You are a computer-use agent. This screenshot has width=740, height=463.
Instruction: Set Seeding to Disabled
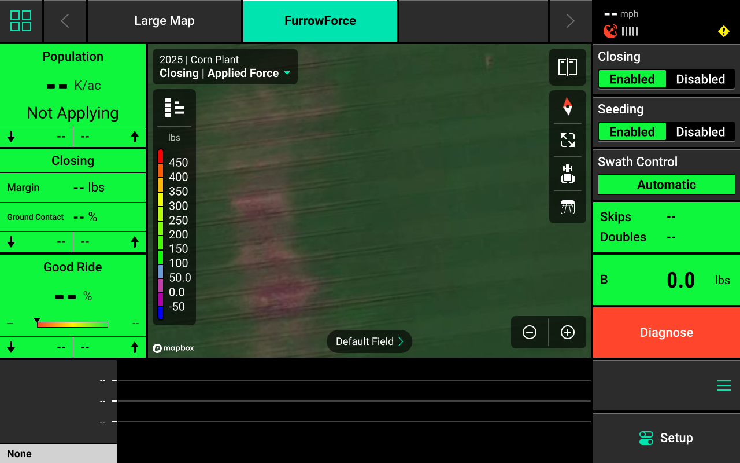[700, 132]
